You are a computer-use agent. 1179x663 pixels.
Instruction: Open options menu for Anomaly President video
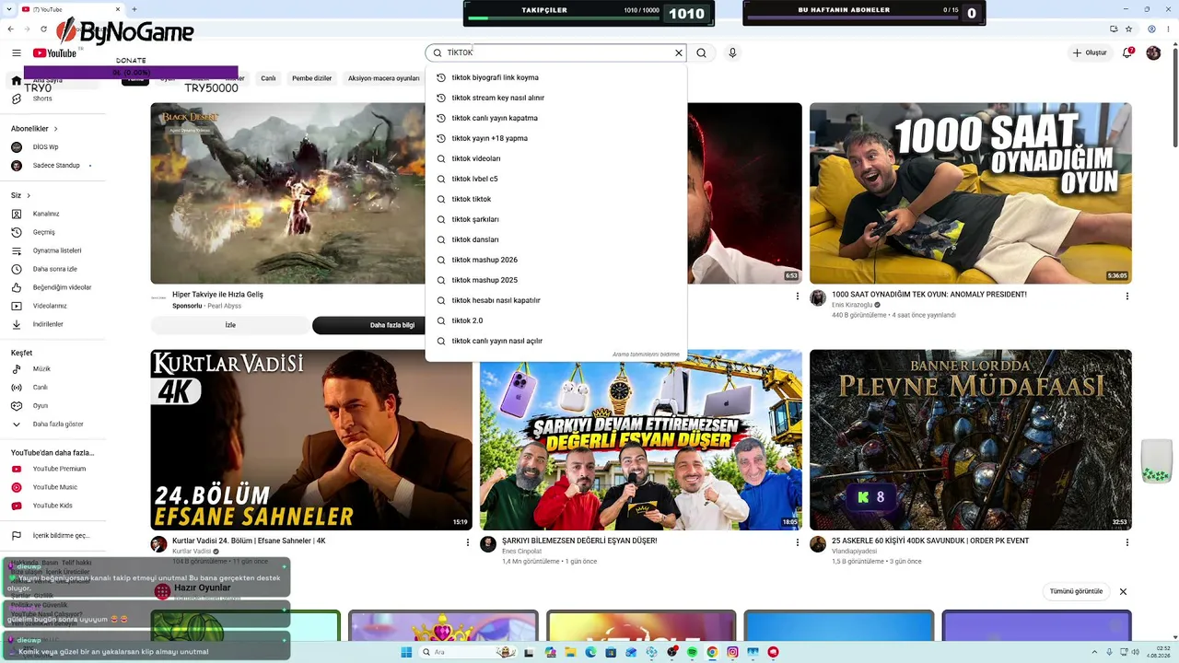click(x=1126, y=297)
